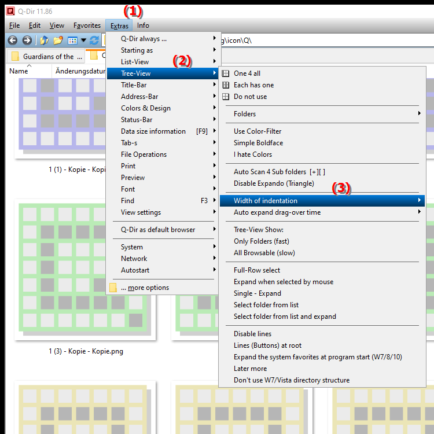Toggle I hate Colors option

click(x=322, y=155)
